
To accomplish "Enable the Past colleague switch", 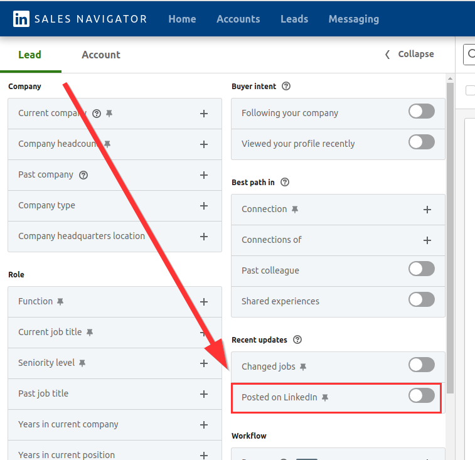I will point(421,269).
